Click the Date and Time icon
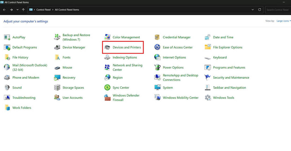 pos(208,37)
